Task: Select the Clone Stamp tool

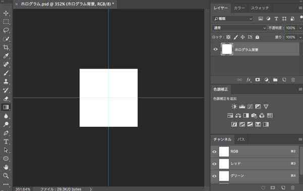Action: coord(6,81)
